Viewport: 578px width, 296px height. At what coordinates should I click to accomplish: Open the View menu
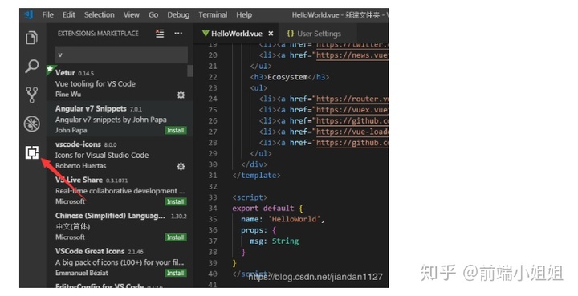point(131,15)
